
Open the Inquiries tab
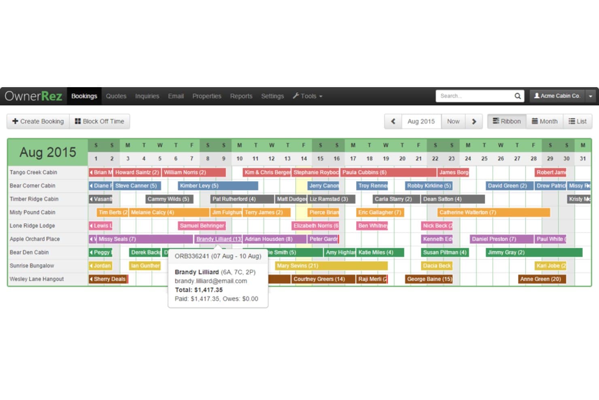coord(147,96)
